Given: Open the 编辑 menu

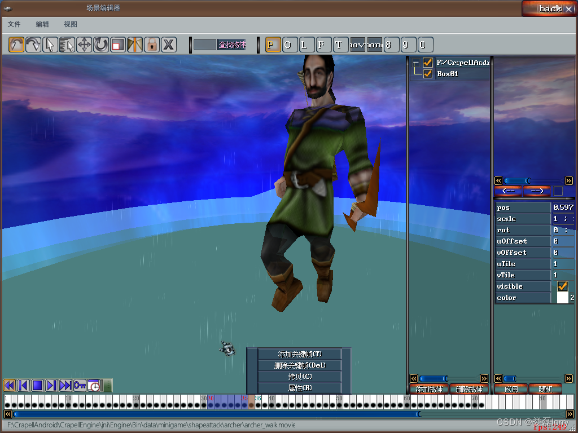Looking at the screenshot, I should (42, 24).
